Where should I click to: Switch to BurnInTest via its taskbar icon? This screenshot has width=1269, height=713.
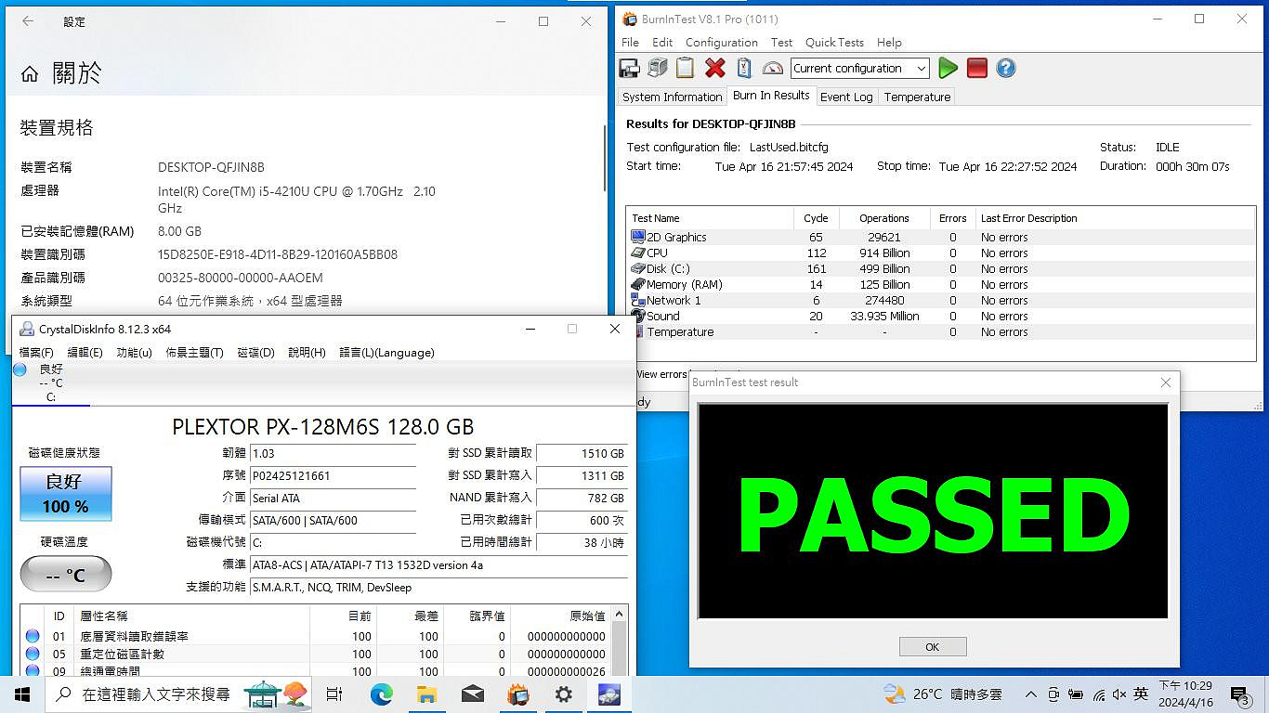517,694
